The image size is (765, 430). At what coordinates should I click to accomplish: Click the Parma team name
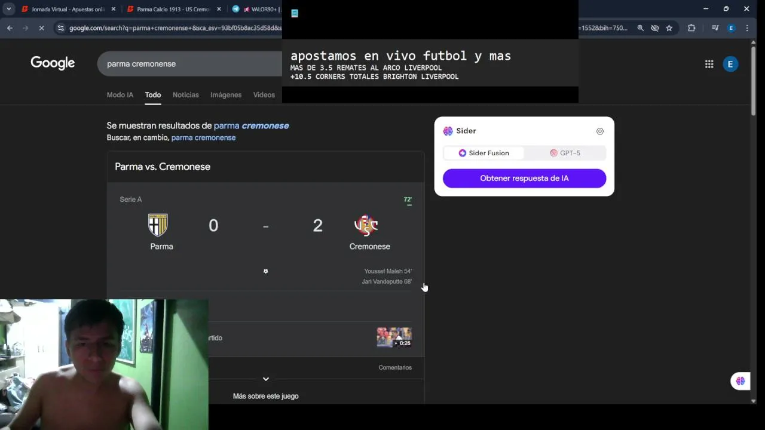coord(161,246)
